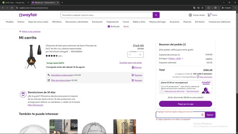Click the back arrow before Volver a las compras

tap(20, 31)
